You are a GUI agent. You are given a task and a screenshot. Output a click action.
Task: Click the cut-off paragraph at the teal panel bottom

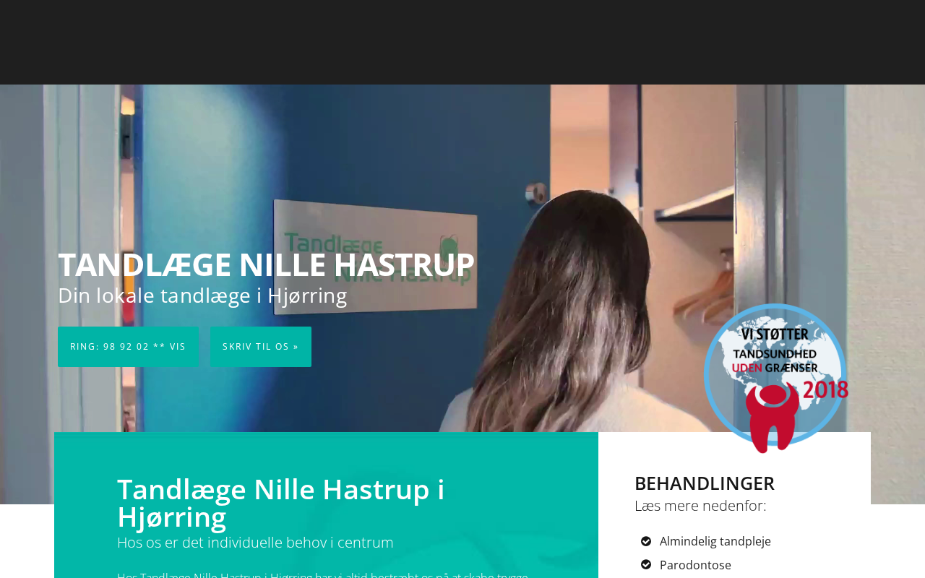click(322, 574)
